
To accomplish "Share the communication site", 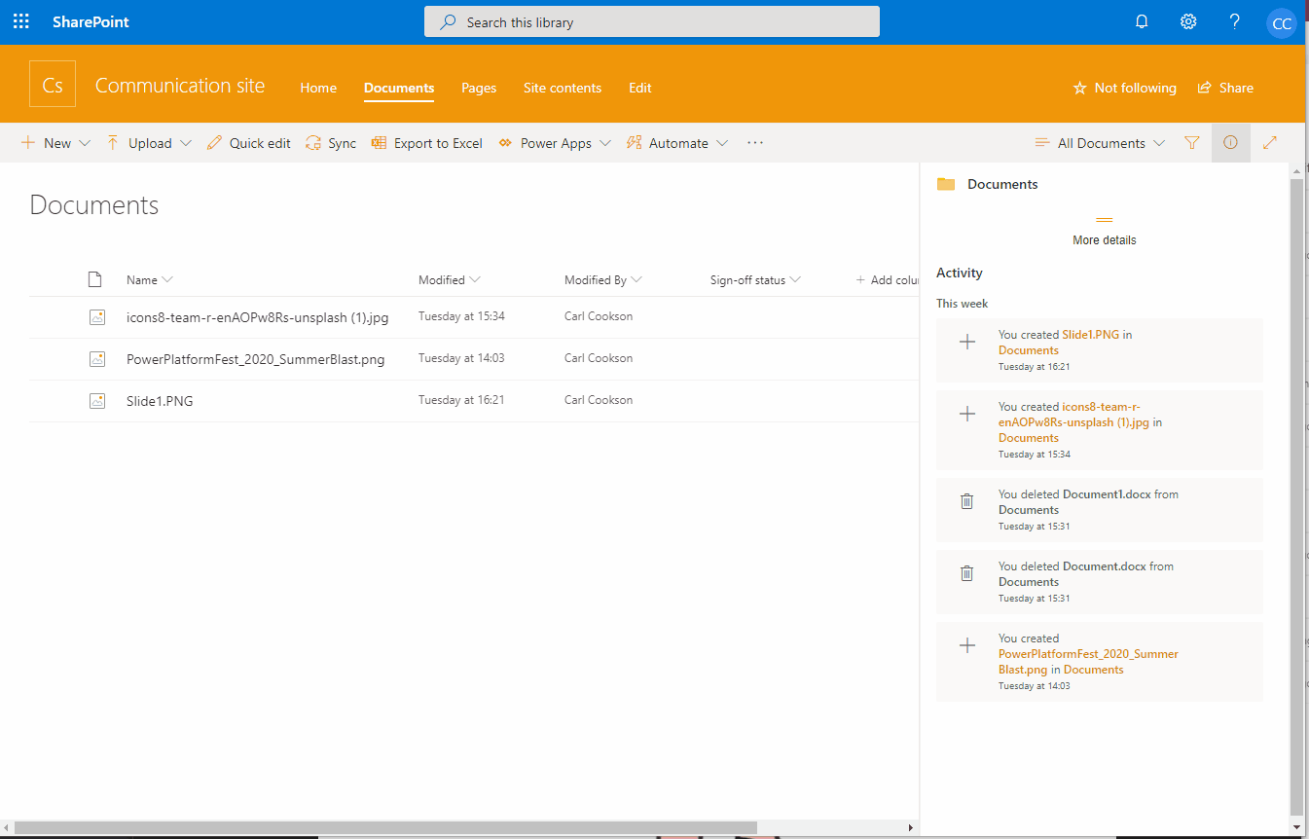I will point(1225,88).
